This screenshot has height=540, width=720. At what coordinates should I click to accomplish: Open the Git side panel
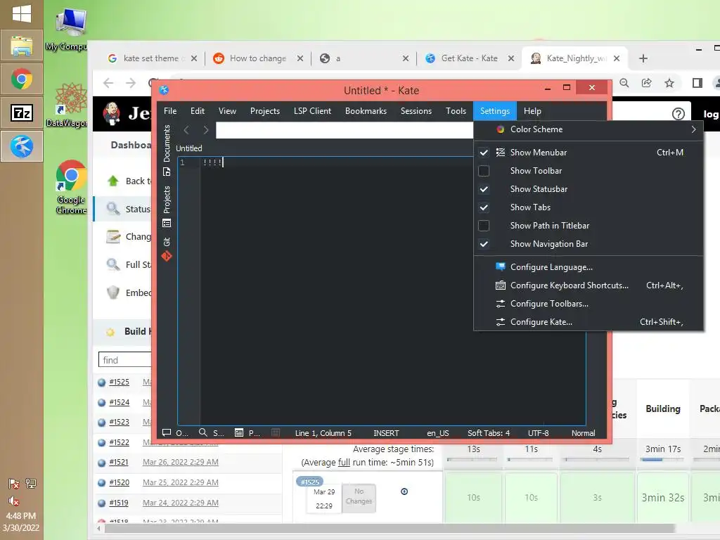pos(167,249)
